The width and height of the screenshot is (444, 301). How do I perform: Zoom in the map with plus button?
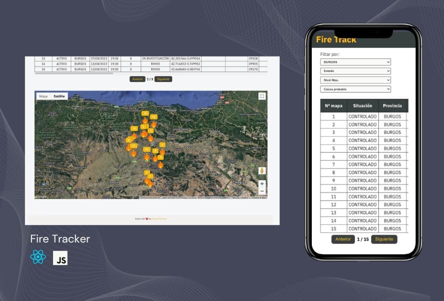click(x=262, y=184)
